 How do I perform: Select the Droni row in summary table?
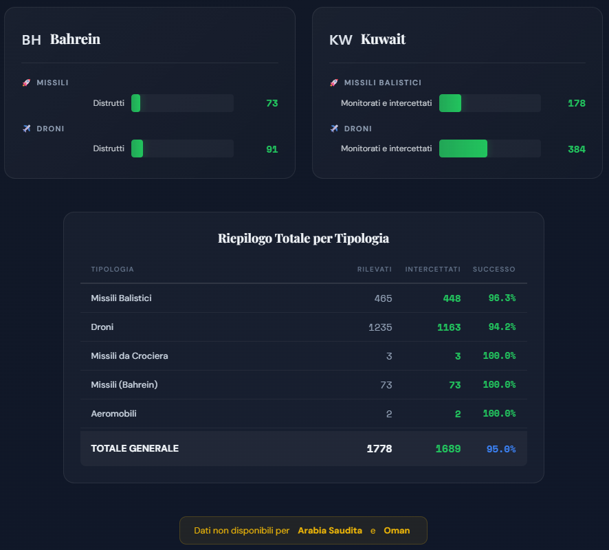click(303, 327)
